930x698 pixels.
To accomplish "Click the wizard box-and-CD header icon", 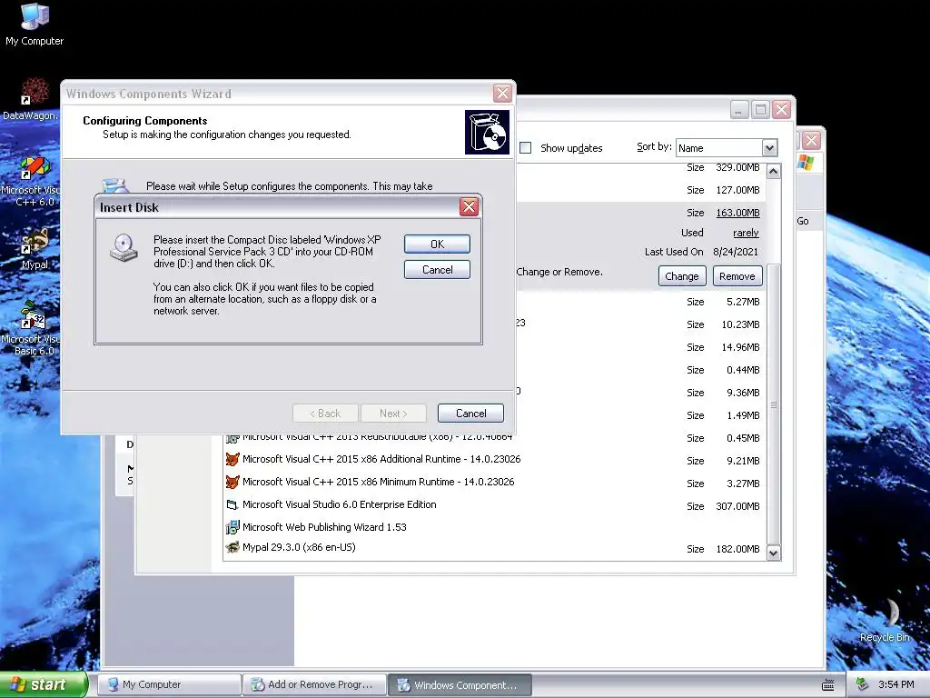I will pyautogui.click(x=487, y=132).
